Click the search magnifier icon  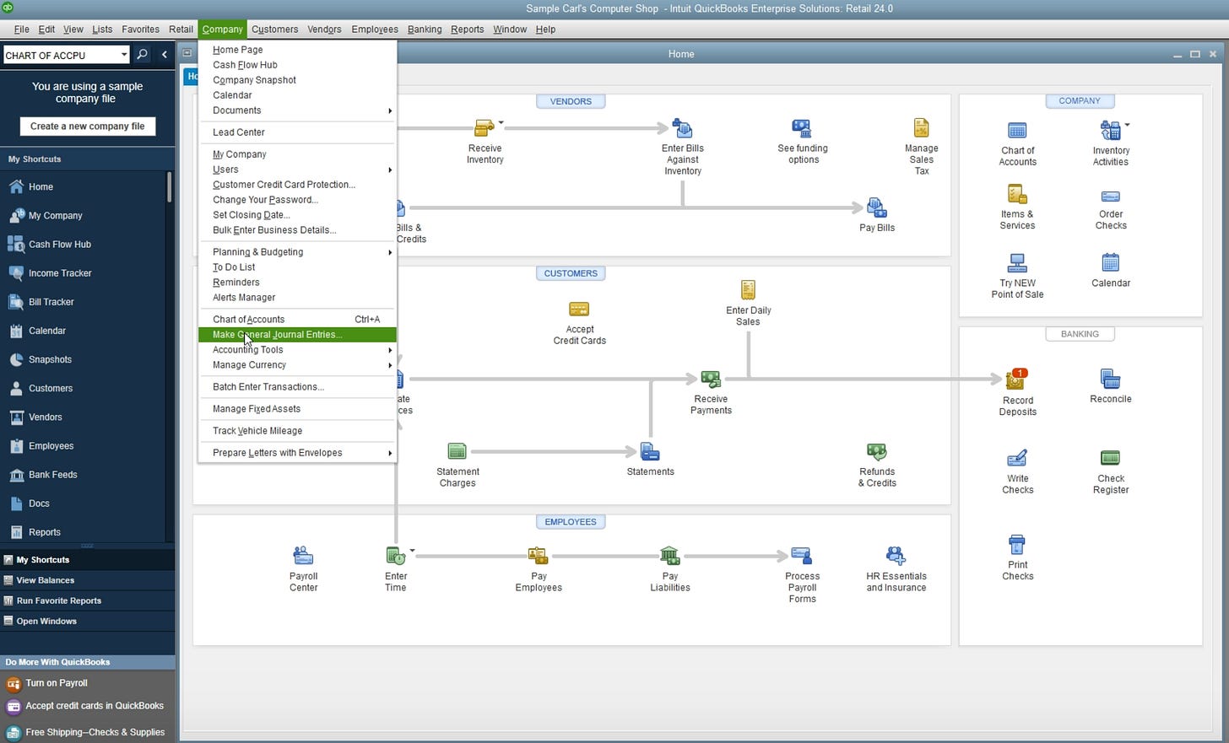(143, 55)
